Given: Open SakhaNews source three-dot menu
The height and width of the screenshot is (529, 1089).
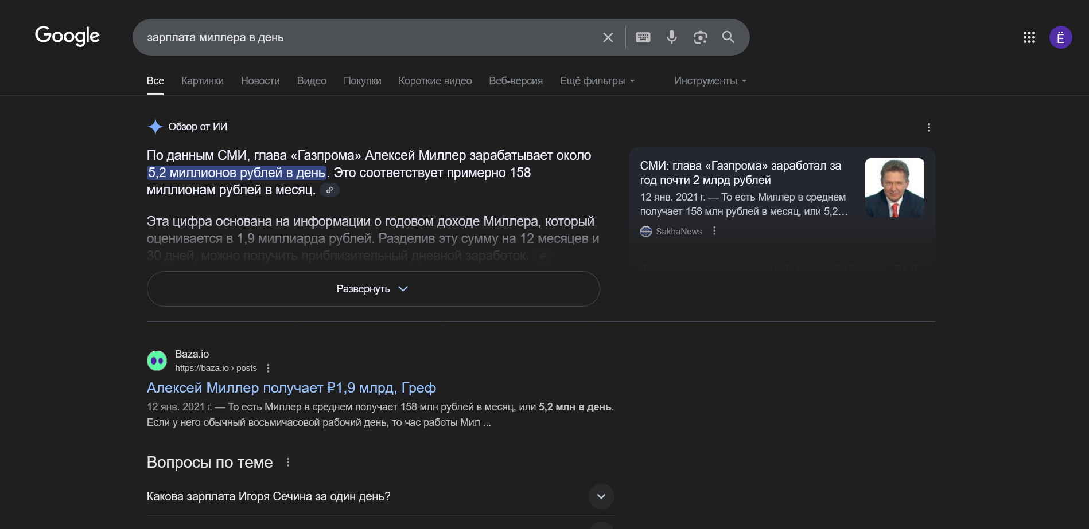Looking at the screenshot, I should tap(714, 230).
